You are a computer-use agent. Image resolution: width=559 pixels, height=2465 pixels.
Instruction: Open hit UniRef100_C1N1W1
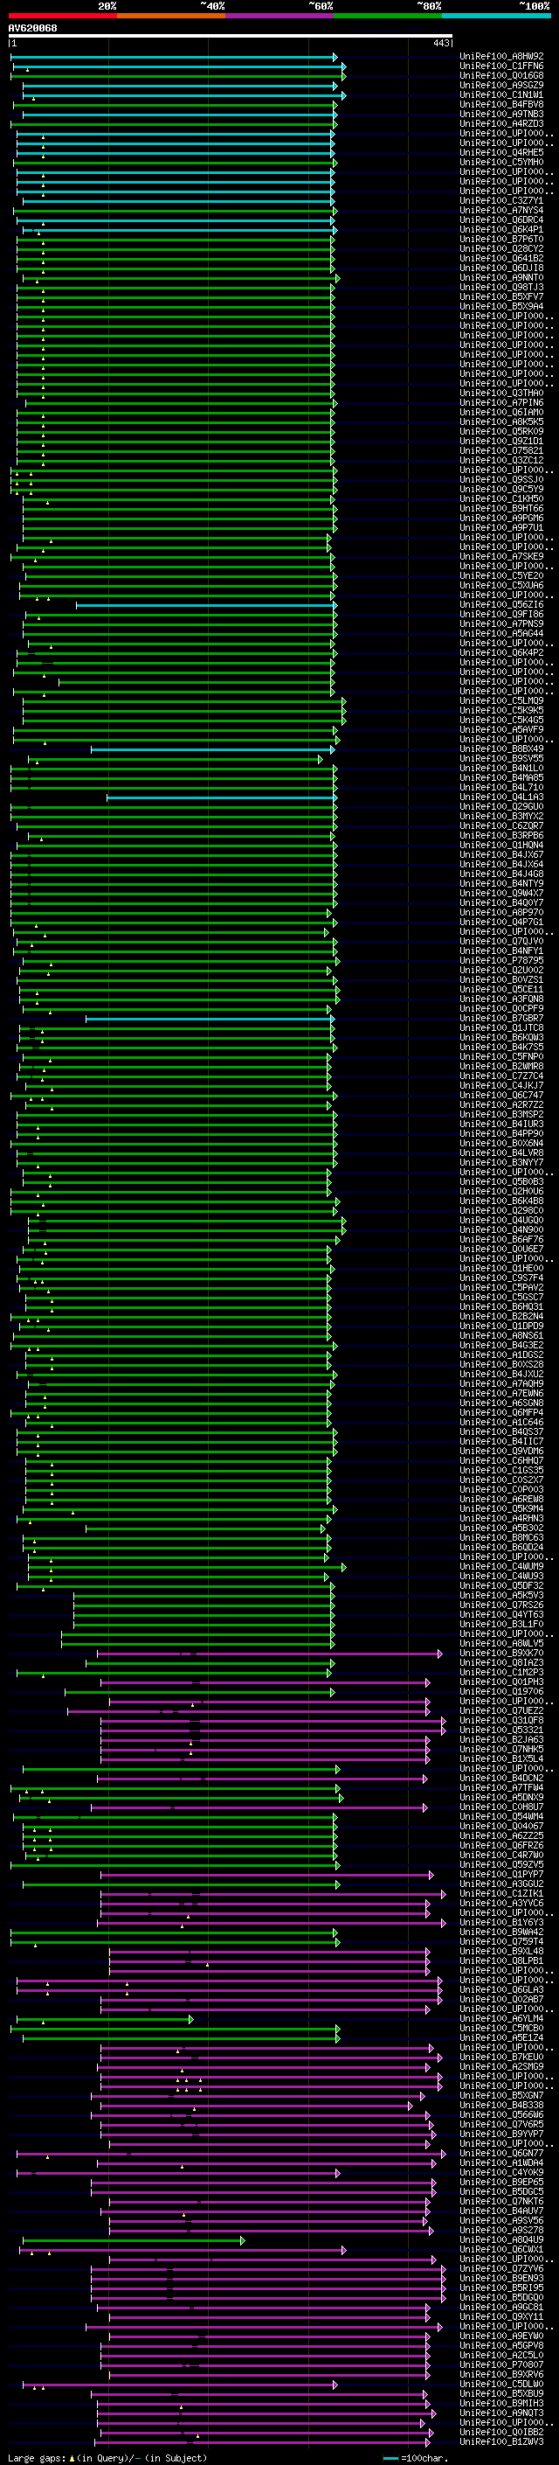point(500,94)
